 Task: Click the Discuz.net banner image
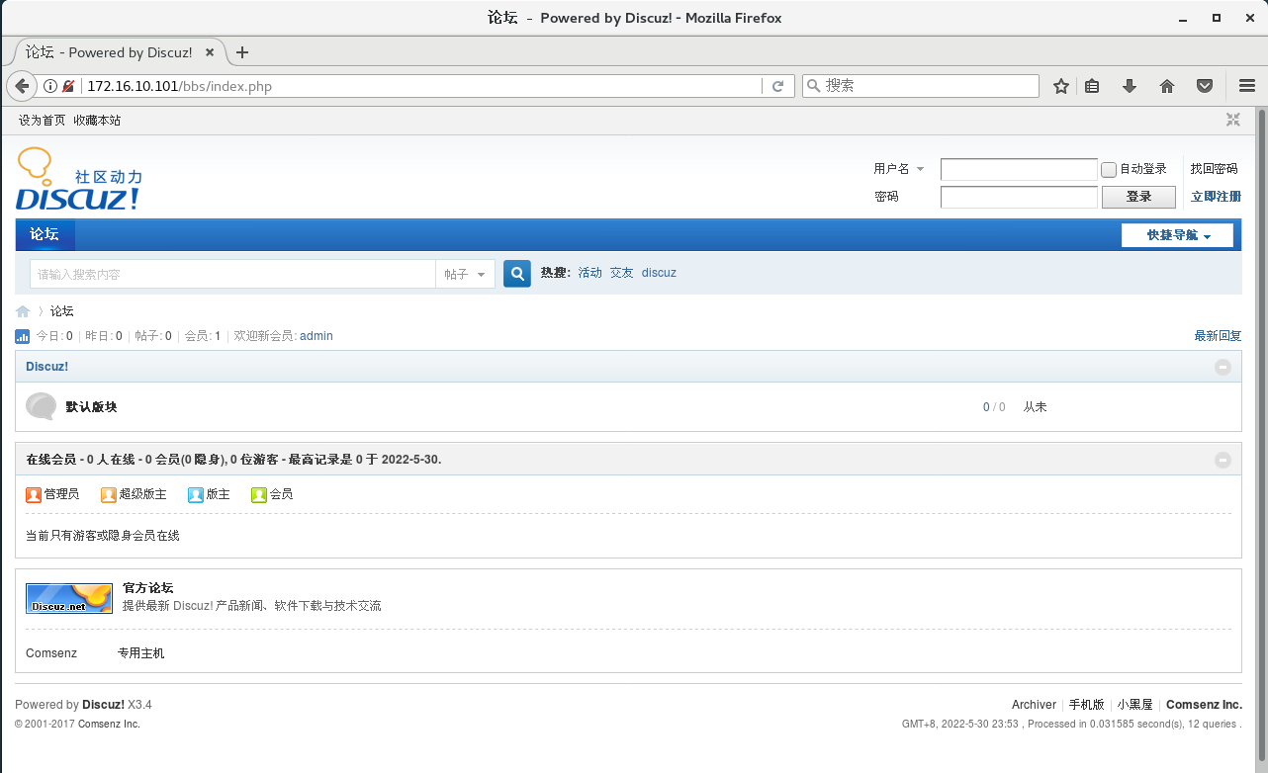click(69, 598)
